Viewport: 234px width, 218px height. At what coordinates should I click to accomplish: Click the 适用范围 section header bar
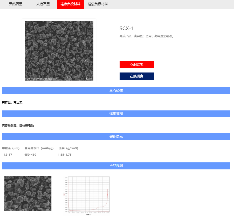[116, 114]
